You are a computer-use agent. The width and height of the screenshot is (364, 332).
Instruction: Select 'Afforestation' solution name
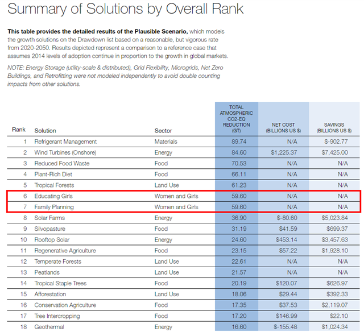coord(50,294)
